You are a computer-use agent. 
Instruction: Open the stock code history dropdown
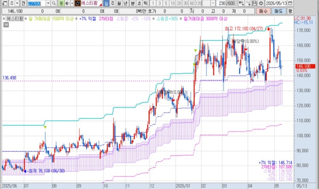48,3
